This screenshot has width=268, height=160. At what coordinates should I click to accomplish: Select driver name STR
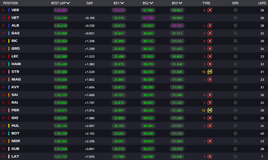15,72
